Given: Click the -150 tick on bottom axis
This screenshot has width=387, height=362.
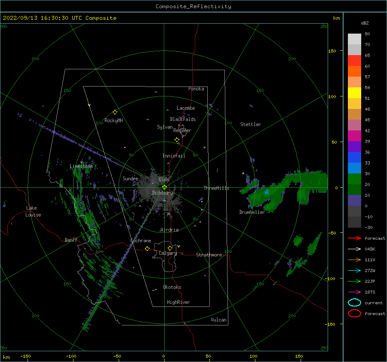Looking at the screenshot, I should pyautogui.click(x=25, y=356).
